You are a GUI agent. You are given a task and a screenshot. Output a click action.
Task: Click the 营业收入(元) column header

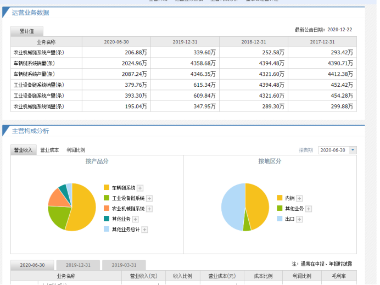(x=144, y=276)
